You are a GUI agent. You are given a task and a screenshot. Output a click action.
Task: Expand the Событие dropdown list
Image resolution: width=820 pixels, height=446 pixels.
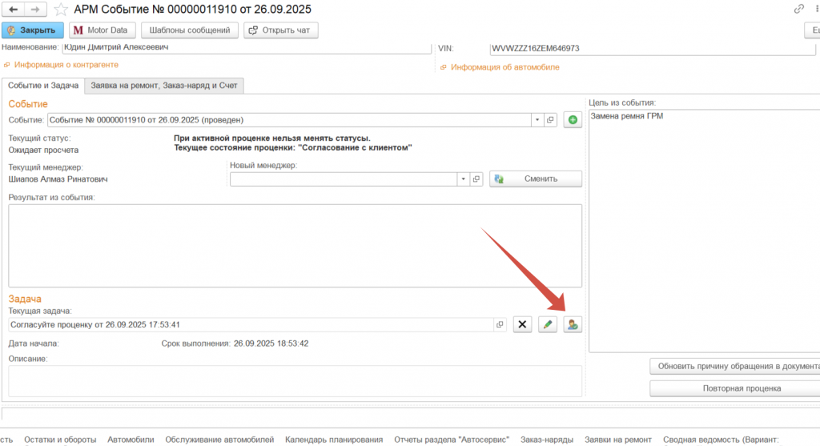pyautogui.click(x=537, y=120)
